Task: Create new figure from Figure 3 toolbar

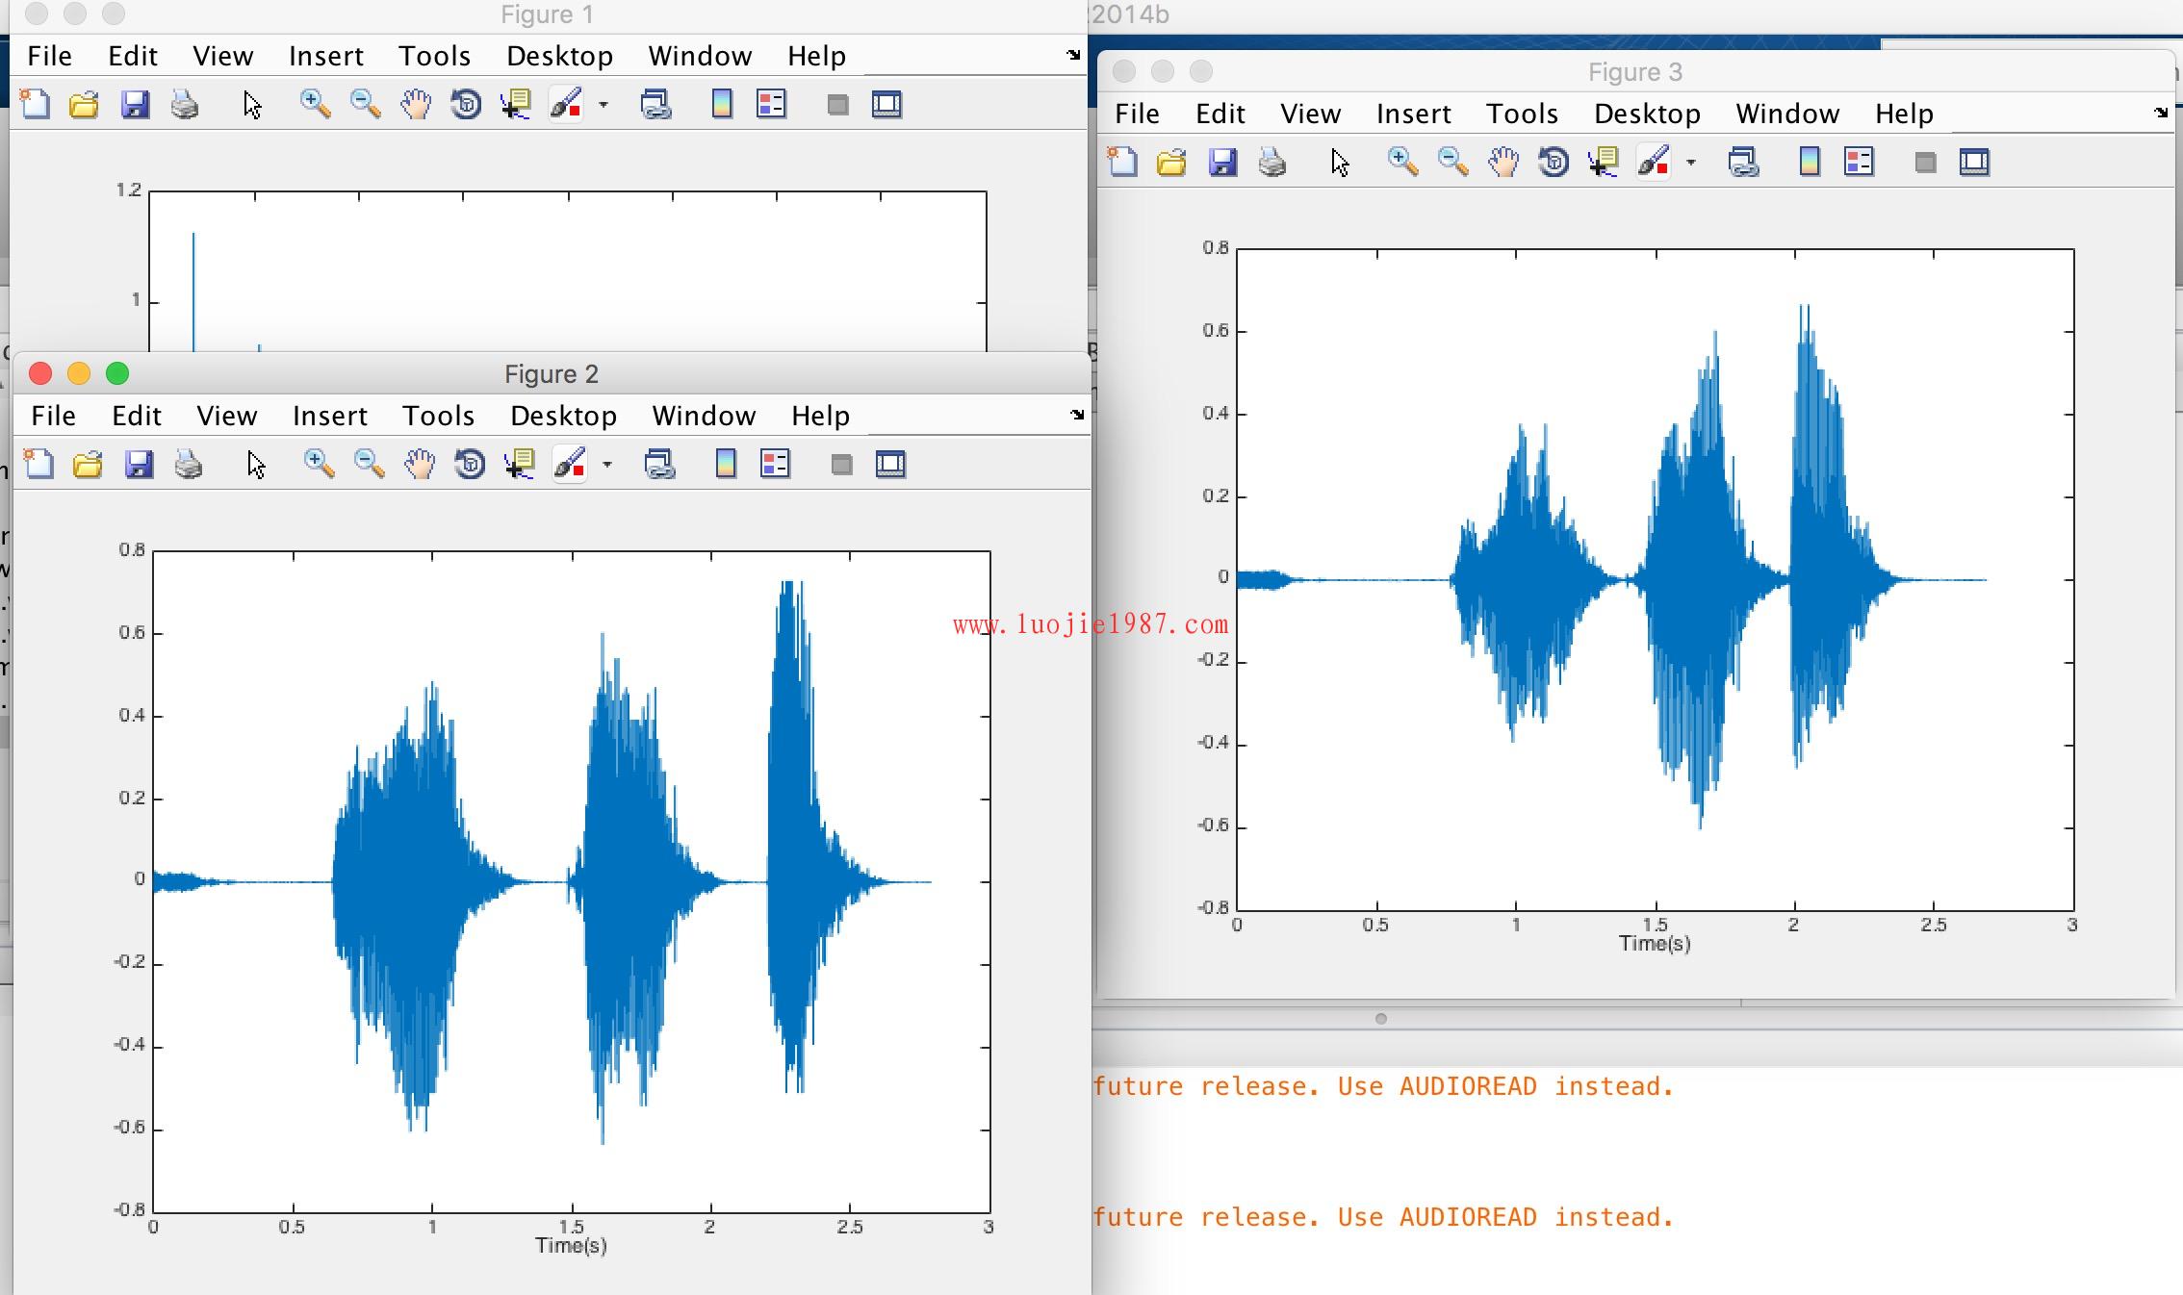Action: click(1122, 163)
